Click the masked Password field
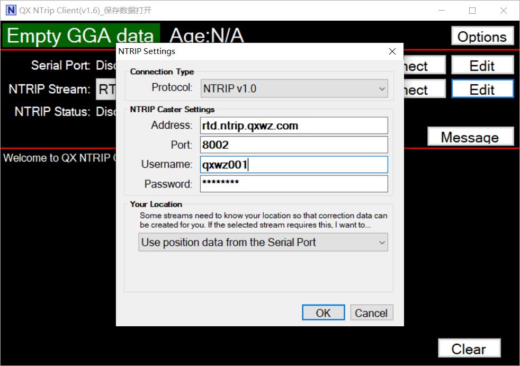 [293, 184]
